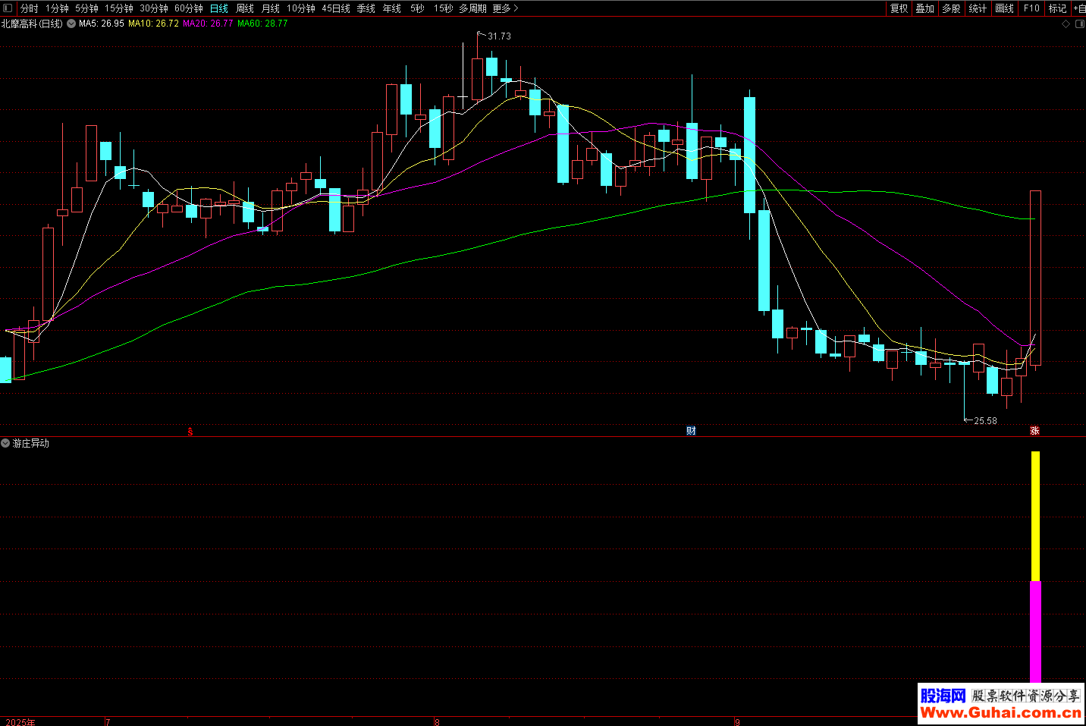Click the left panel toggle icon
This screenshot has height=726, width=1086.
tap(8, 8)
